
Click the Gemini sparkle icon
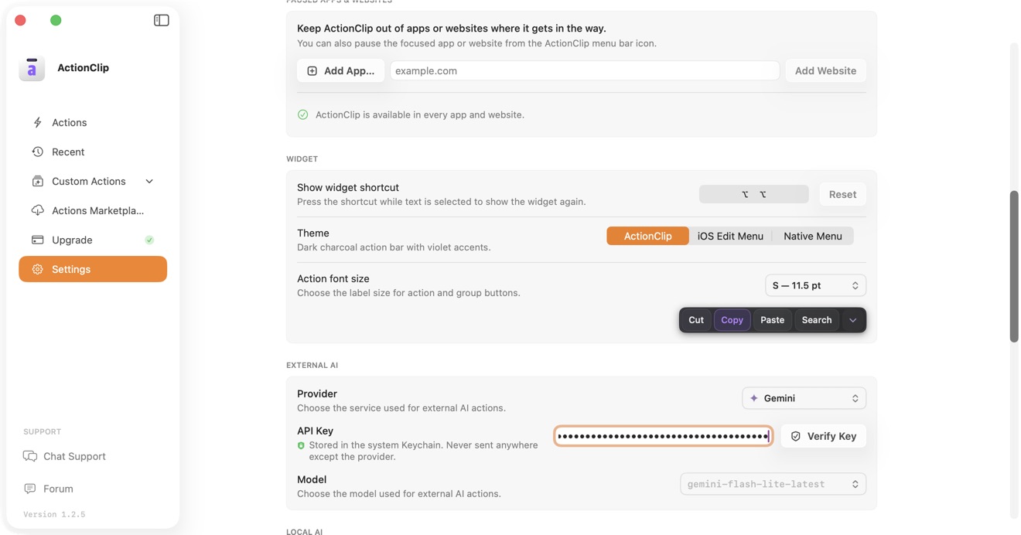753,398
